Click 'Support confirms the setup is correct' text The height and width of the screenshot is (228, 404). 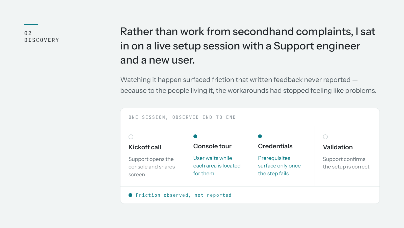click(x=346, y=163)
